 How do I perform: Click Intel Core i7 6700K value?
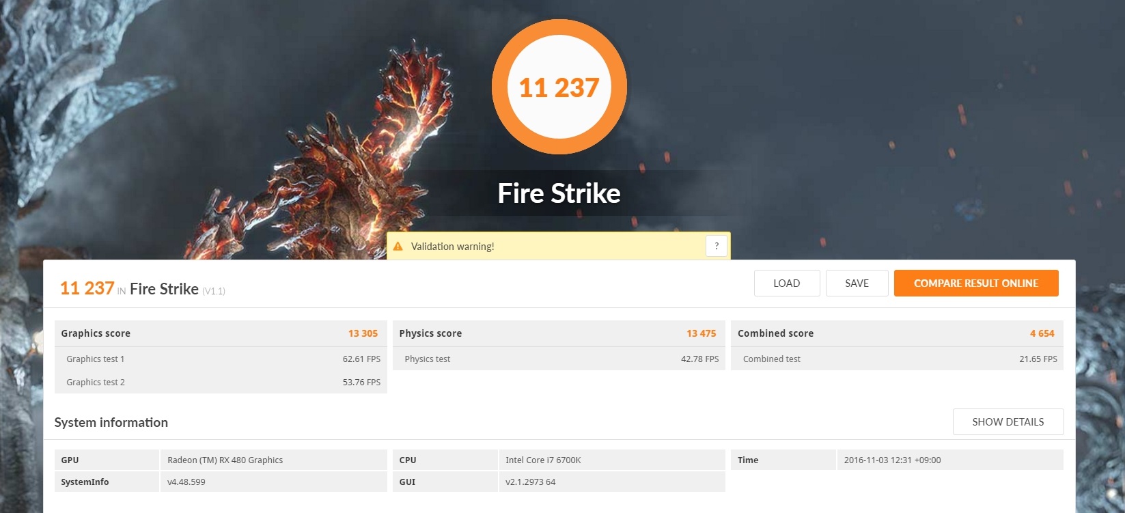543,460
